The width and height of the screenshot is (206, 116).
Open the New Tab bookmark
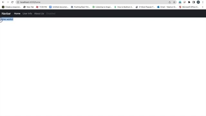click(29, 7)
